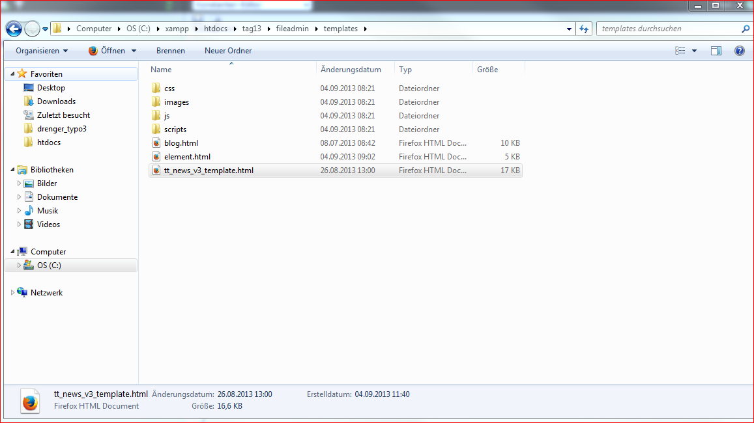Open address bar history dropdown arrow

point(570,29)
